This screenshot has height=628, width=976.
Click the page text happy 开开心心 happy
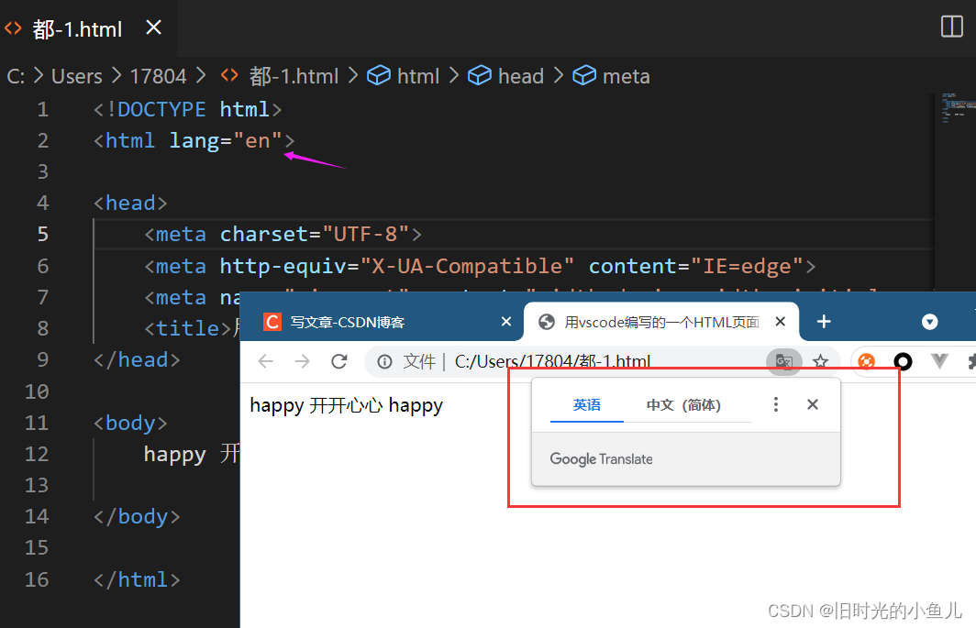pyautogui.click(x=346, y=406)
